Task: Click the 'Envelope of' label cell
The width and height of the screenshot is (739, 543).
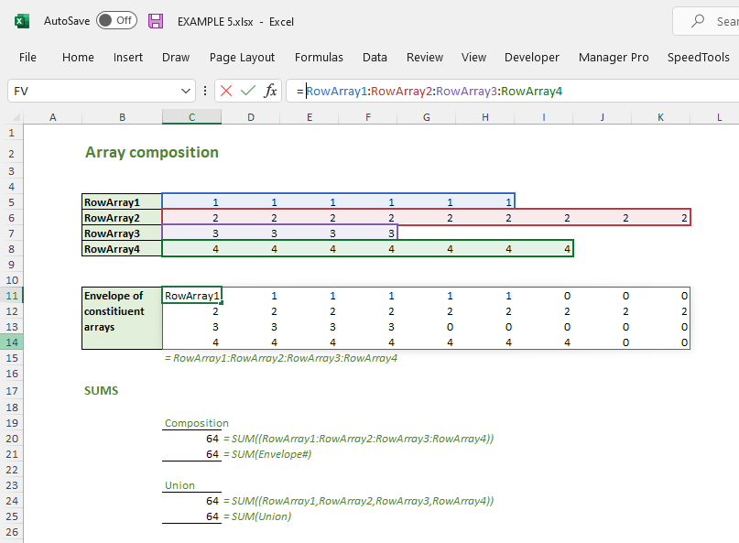Action: click(122, 296)
